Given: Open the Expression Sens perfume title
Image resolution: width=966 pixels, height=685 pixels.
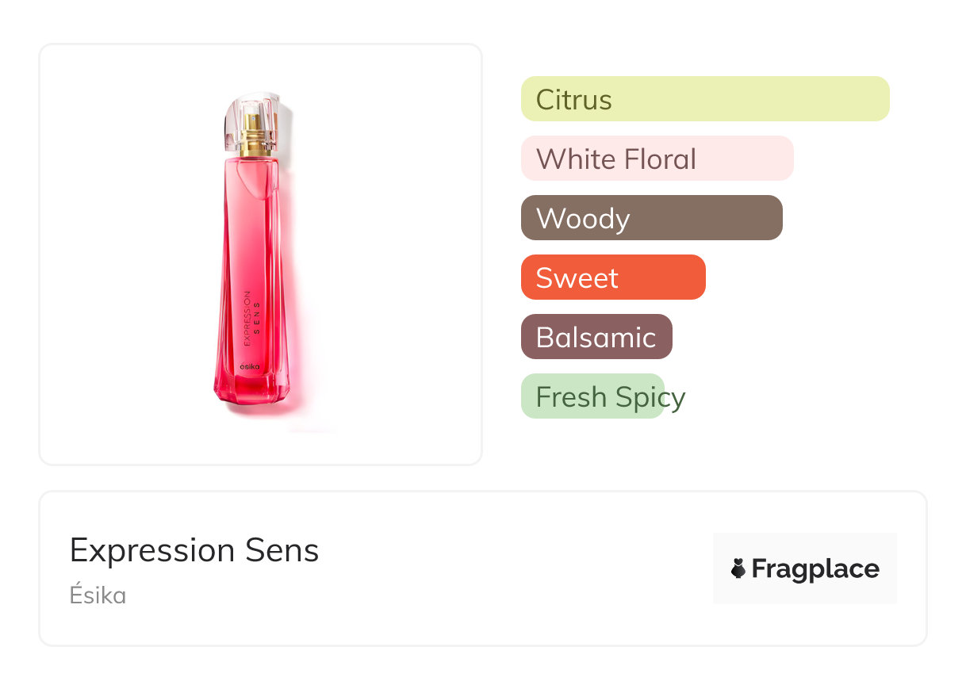Looking at the screenshot, I should [x=194, y=550].
